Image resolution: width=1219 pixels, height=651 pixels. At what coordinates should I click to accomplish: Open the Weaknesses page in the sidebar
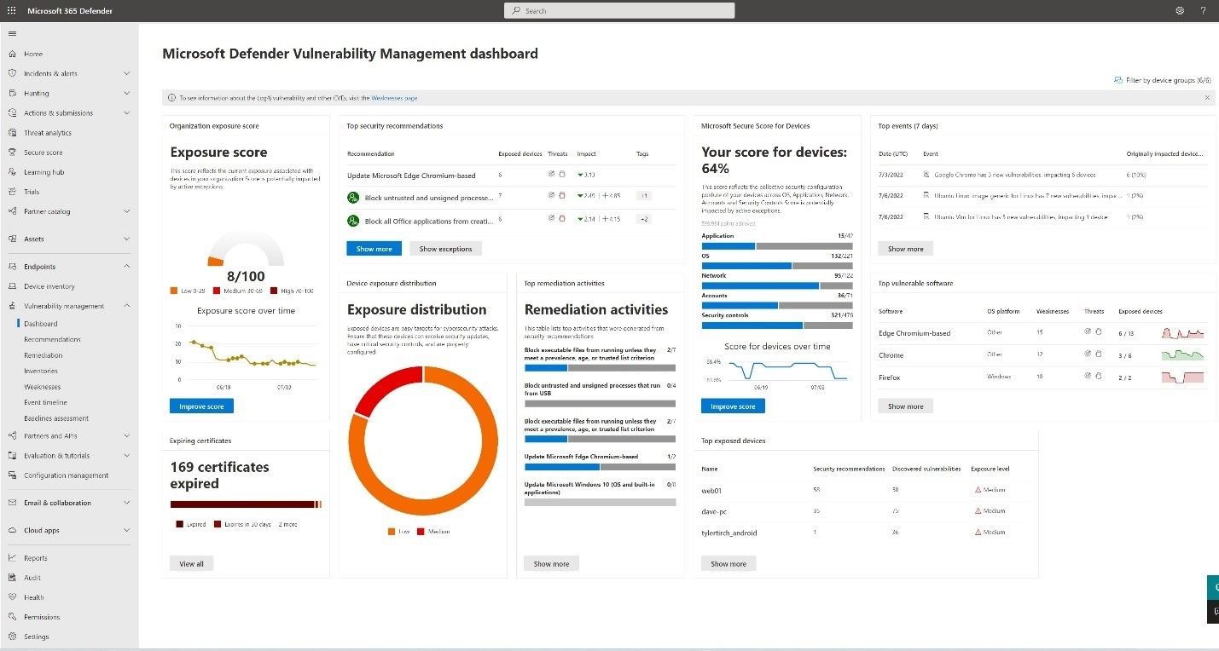pyautogui.click(x=41, y=386)
